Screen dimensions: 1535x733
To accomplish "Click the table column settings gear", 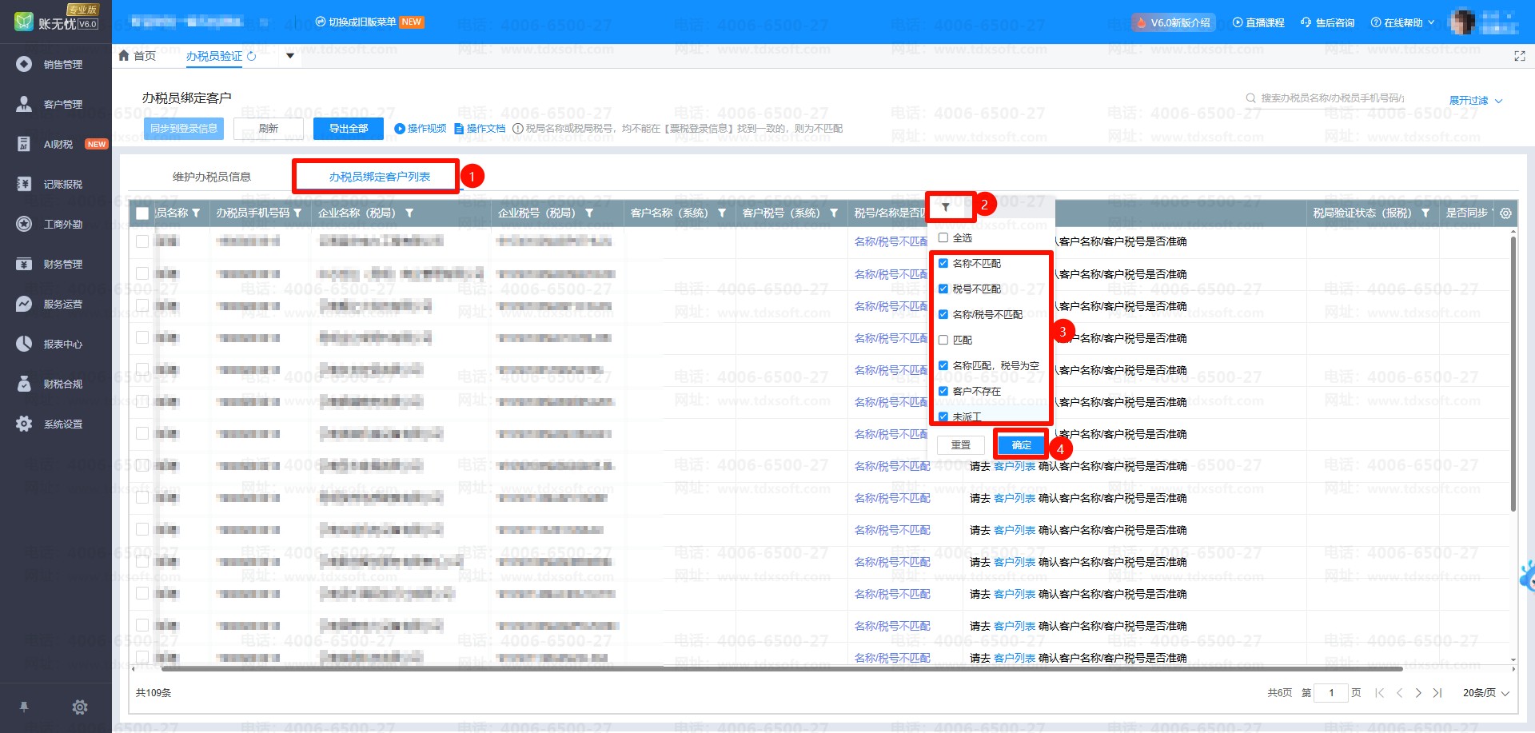I will click(1505, 213).
